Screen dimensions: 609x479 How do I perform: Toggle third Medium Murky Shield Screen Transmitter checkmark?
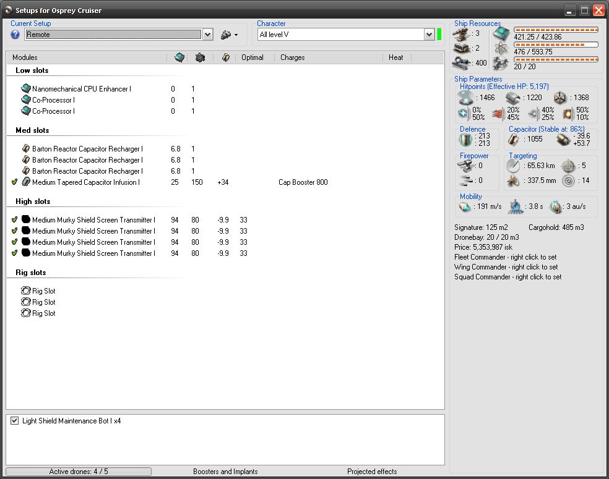point(15,242)
